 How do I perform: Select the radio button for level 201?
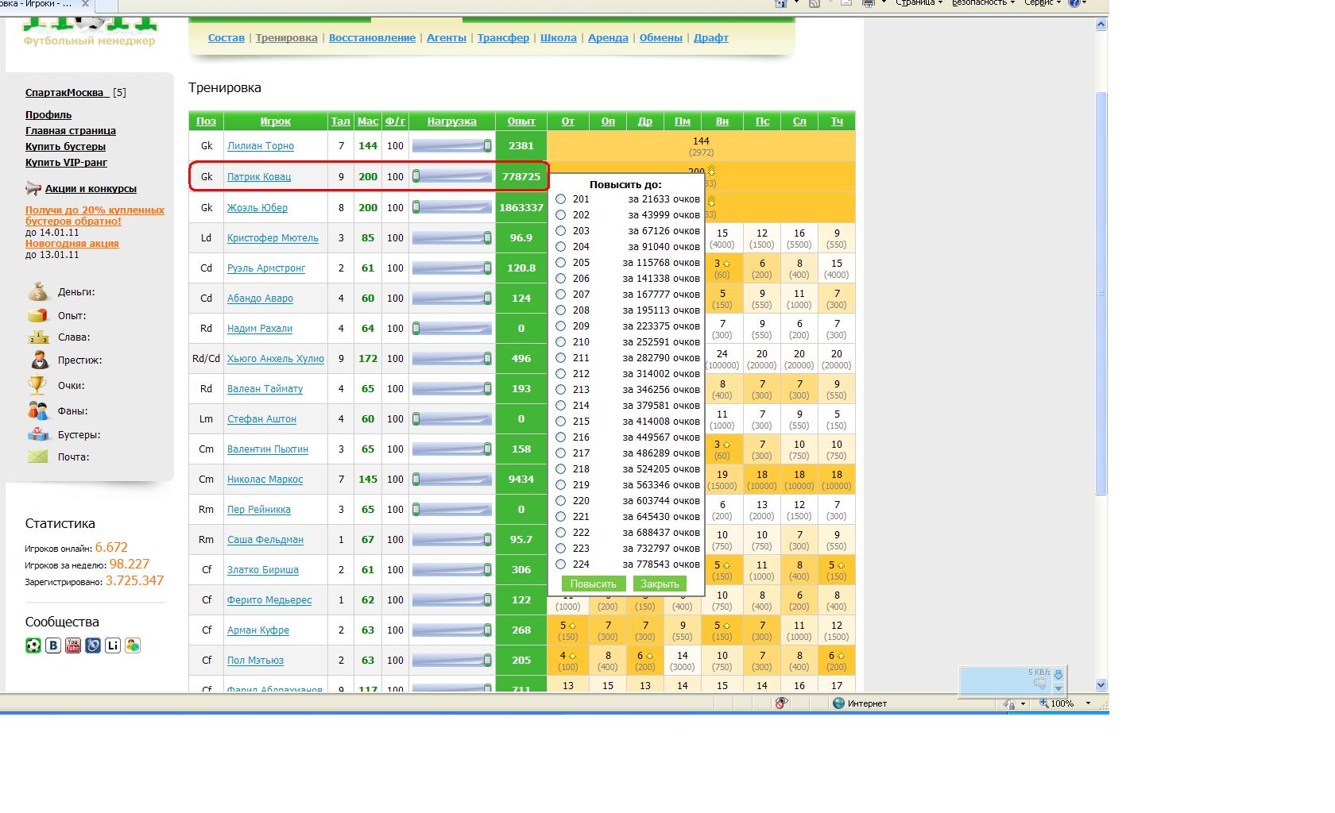point(561,199)
